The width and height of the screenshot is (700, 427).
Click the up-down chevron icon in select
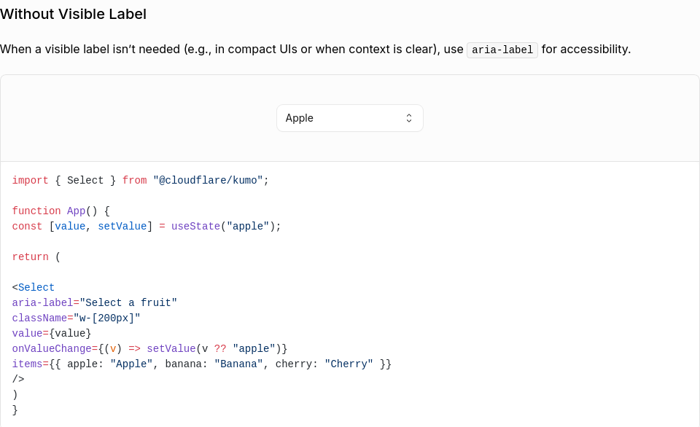[409, 118]
